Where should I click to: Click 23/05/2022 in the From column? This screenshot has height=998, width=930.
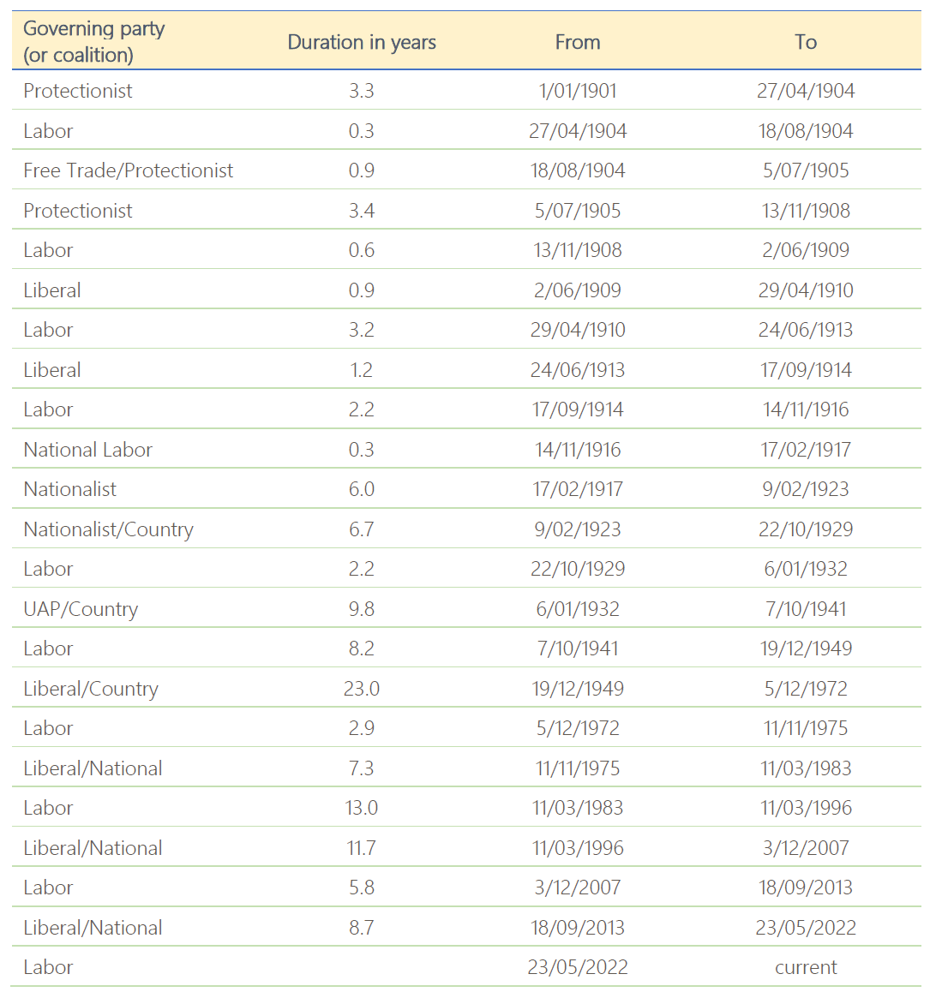coord(577,967)
